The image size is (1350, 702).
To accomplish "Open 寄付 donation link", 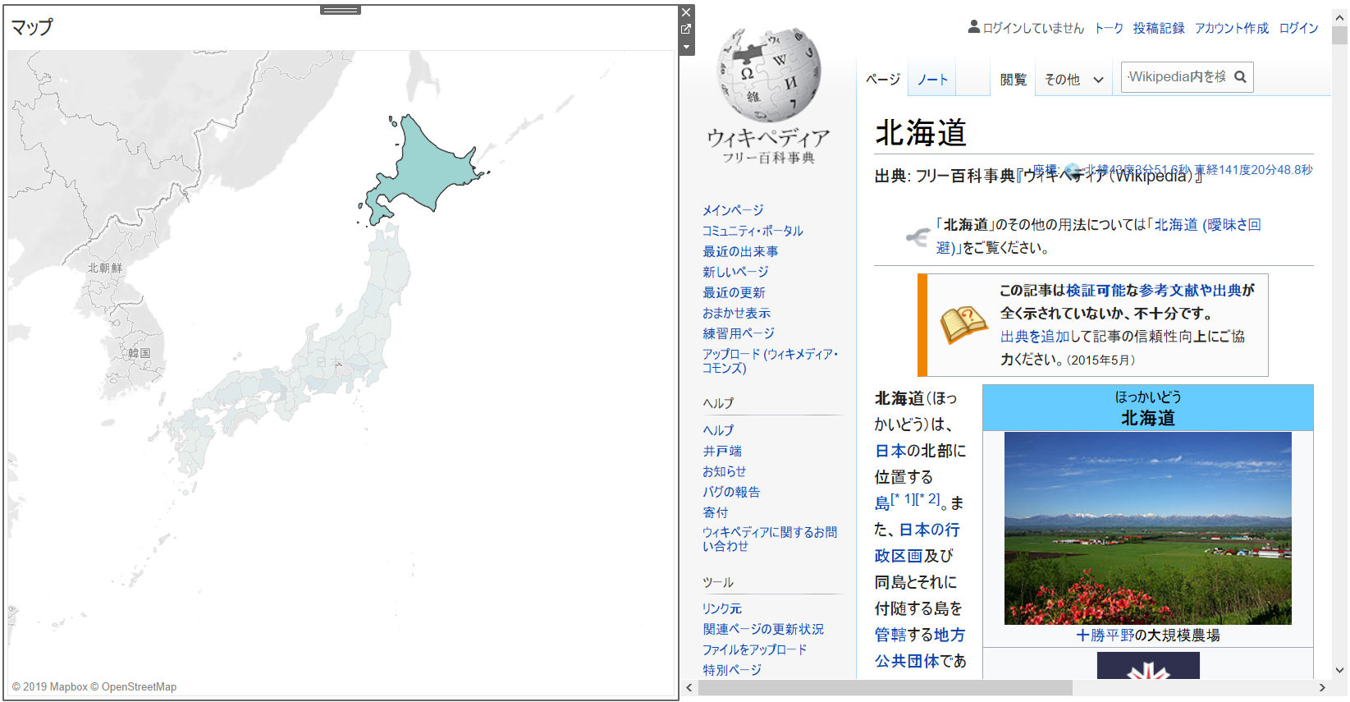I will click(716, 512).
